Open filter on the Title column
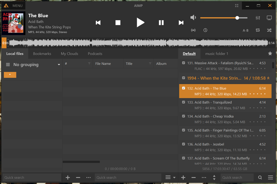 [150, 64]
